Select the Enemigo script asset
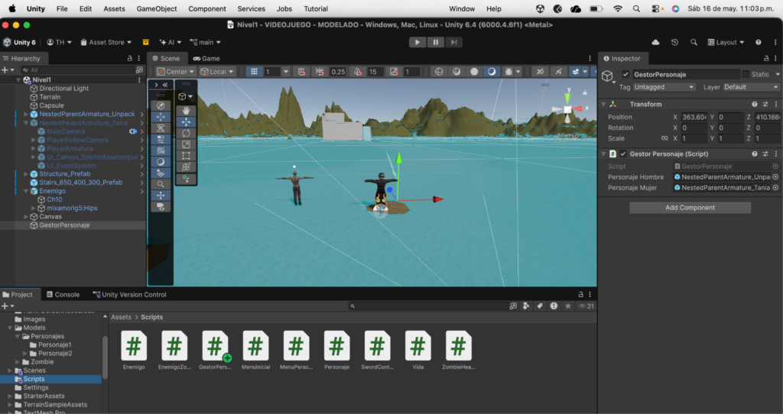The image size is (783, 414). coord(134,350)
